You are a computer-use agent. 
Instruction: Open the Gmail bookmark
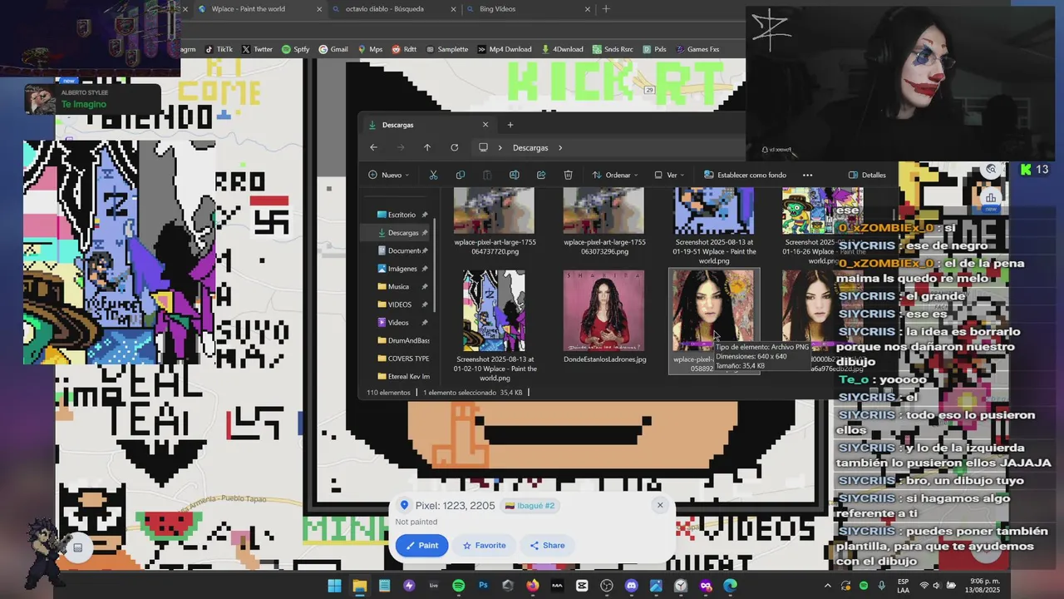point(333,49)
